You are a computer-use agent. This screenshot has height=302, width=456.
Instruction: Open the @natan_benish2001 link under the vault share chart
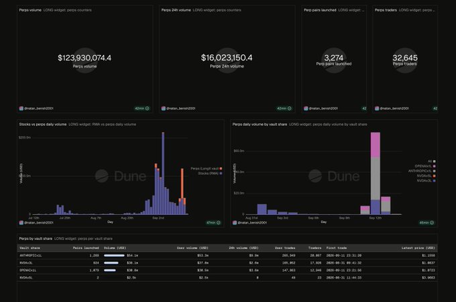point(252,223)
